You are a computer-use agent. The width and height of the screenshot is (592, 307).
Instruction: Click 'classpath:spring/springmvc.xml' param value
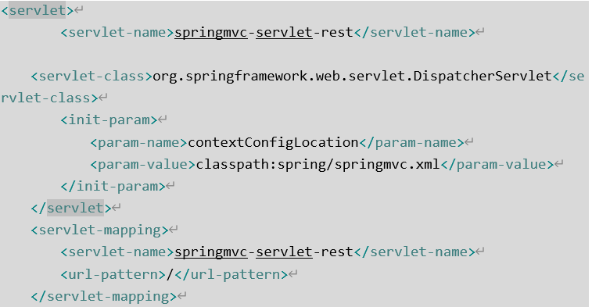pos(318,165)
